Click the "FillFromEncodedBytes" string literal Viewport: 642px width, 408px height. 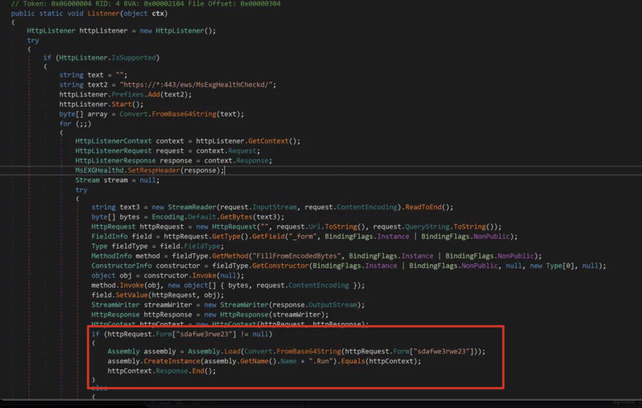(x=296, y=256)
